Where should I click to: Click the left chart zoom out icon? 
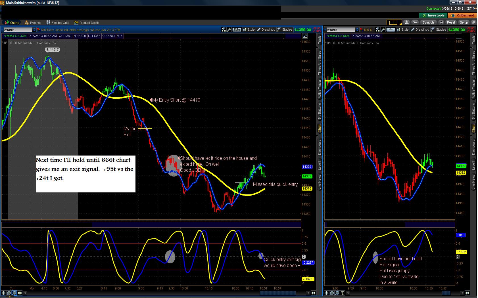(14, 293)
